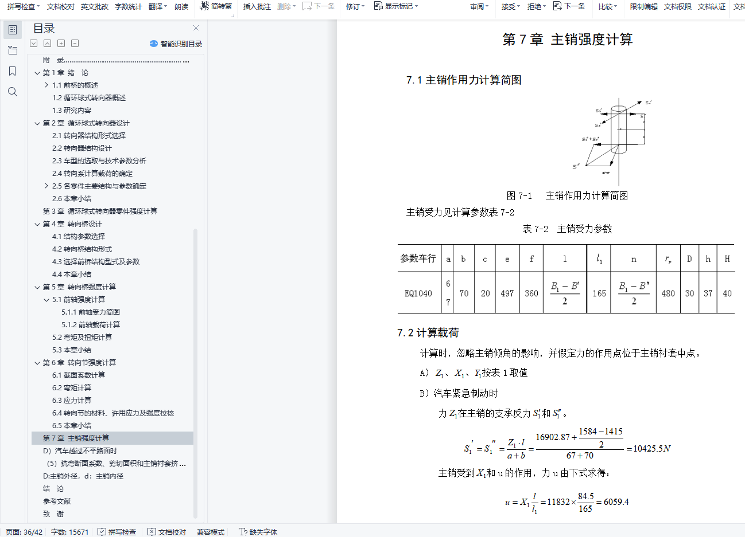Image resolution: width=745 pixels, height=537 pixels.
Task: Open the outline (目录) pane icon
Action: 13,30
